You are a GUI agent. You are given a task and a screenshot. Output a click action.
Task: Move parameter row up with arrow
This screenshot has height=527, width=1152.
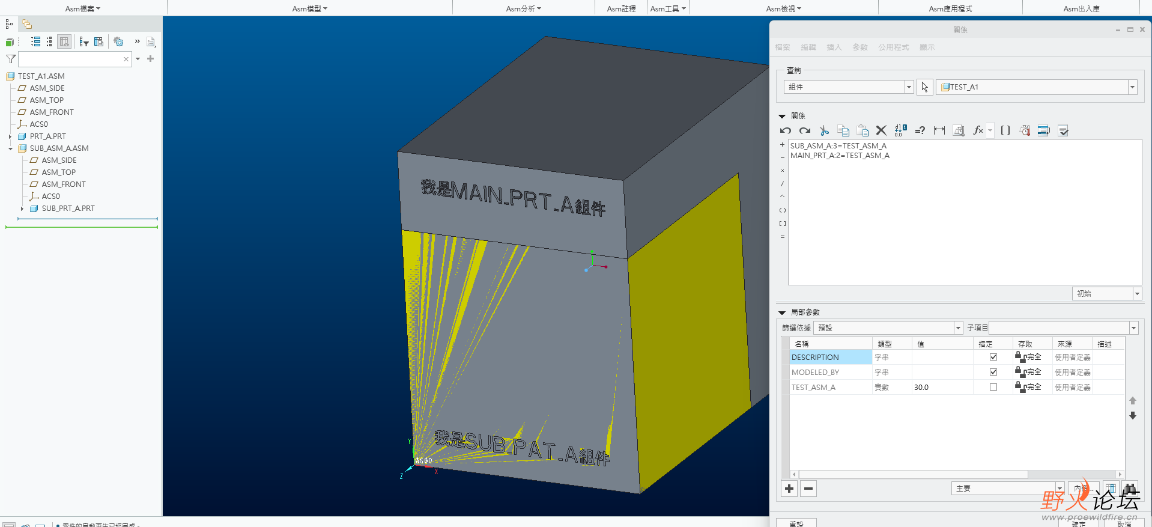point(1133,400)
